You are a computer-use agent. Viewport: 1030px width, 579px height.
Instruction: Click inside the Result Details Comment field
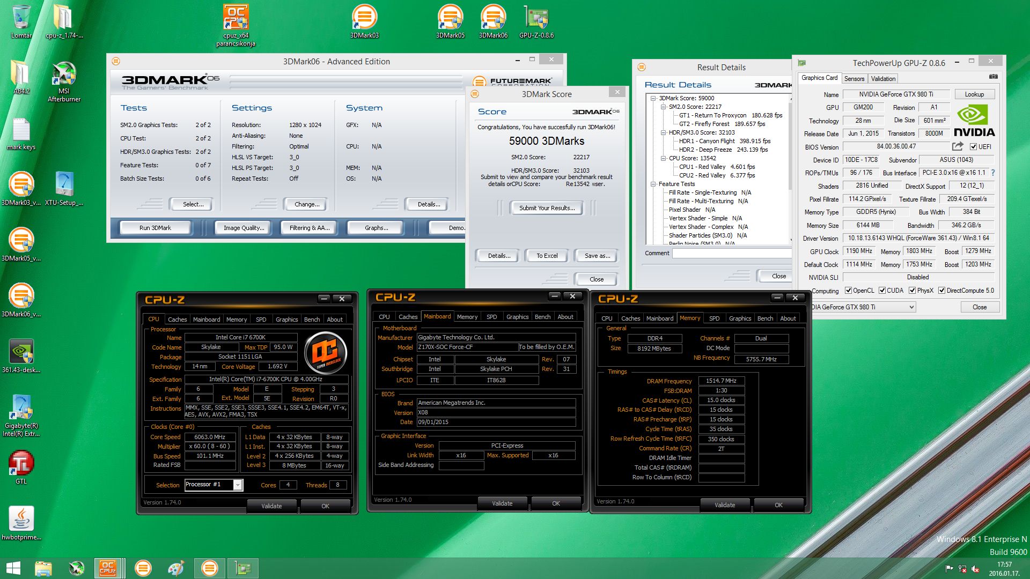pyautogui.click(x=732, y=253)
